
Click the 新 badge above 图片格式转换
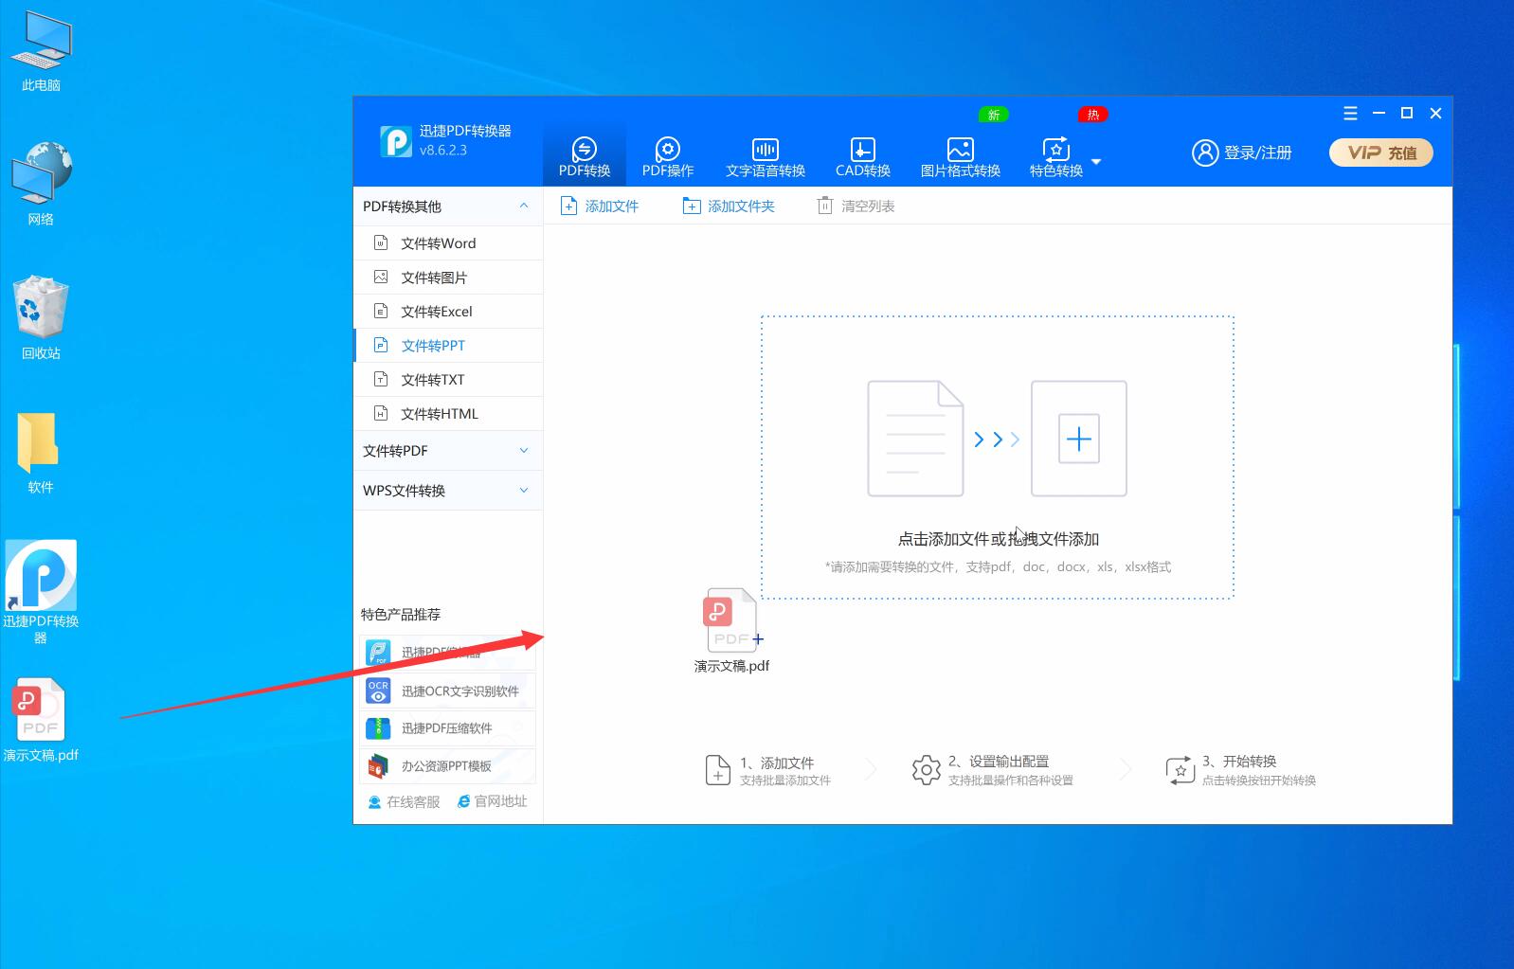click(x=993, y=115)
